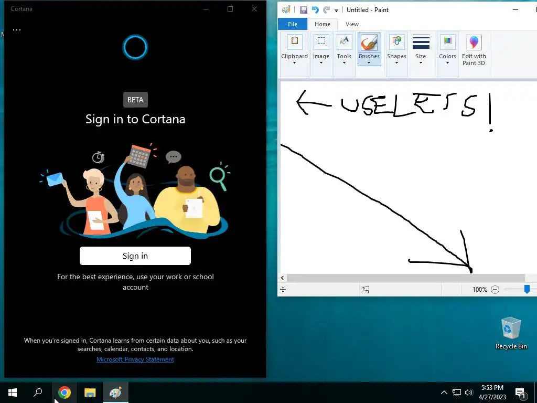Screen dimensions: 537x403
Task: Maximize the Cortana window
Action: click(x=230, y=9)
